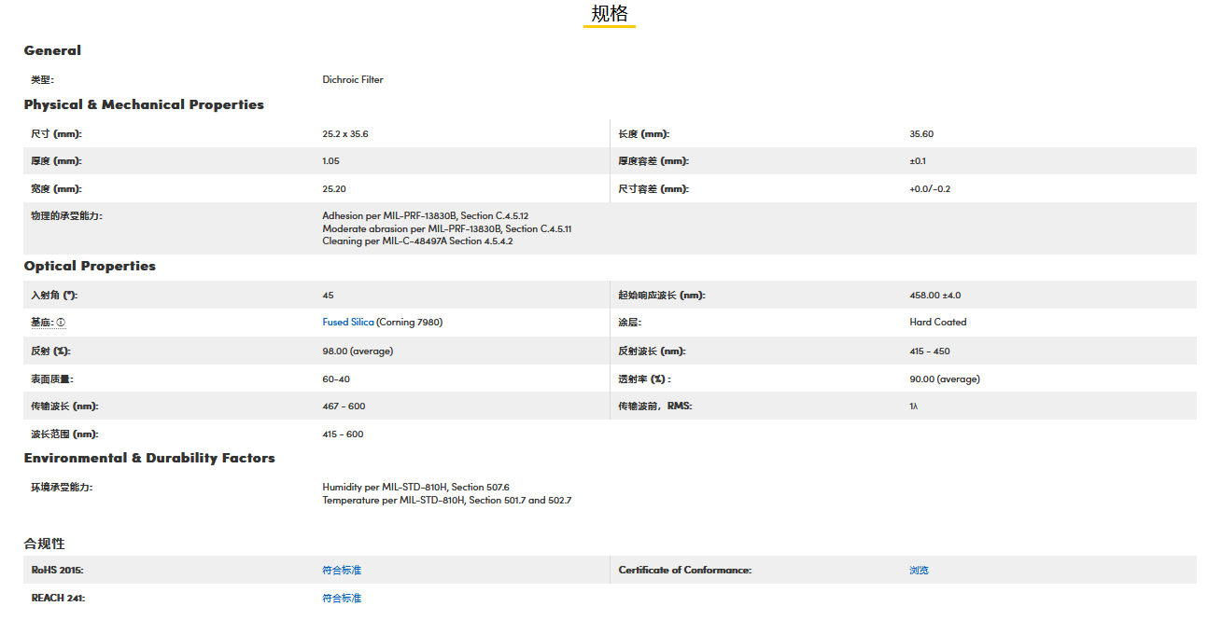The width and height of the screenshot is (1208, 620).
Task: Open 浏览 link for Certificate of Conformance
Action: (x=920, y=571)
